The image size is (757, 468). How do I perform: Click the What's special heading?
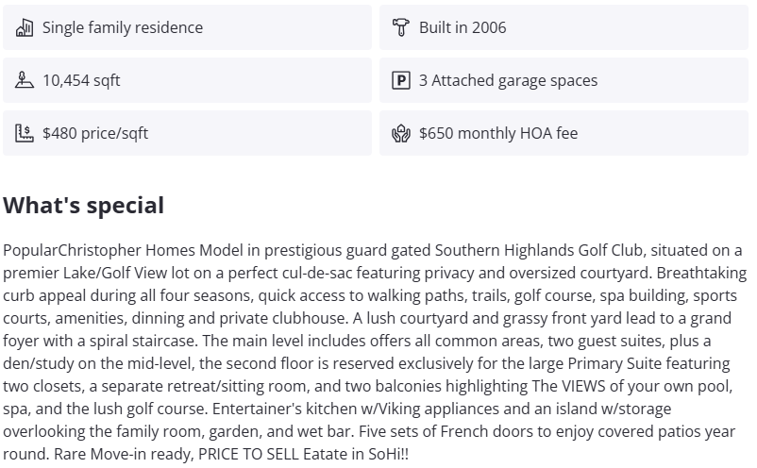coord(84,206)
